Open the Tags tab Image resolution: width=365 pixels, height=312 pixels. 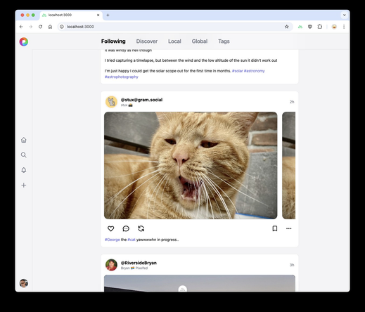(x=224, y=41)
